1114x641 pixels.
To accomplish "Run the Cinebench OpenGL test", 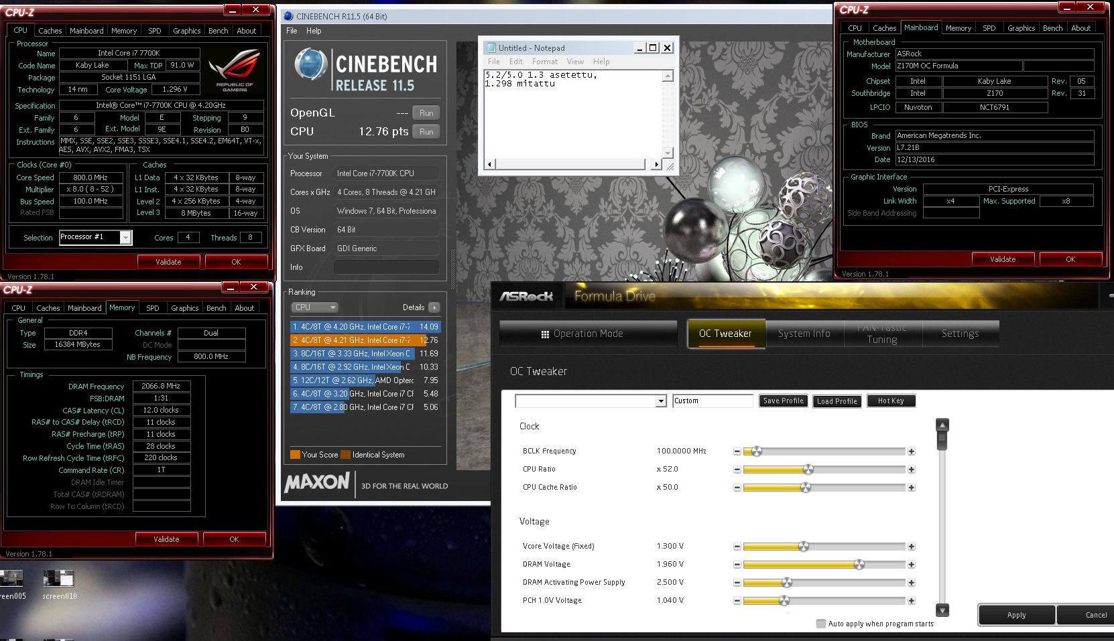I will [426, 113].
